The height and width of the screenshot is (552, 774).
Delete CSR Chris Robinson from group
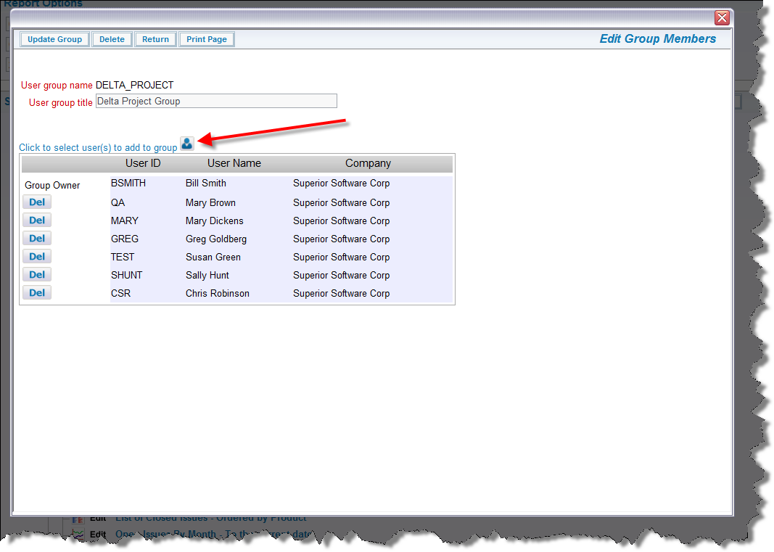pyautogui.click(x=37, y=293)
